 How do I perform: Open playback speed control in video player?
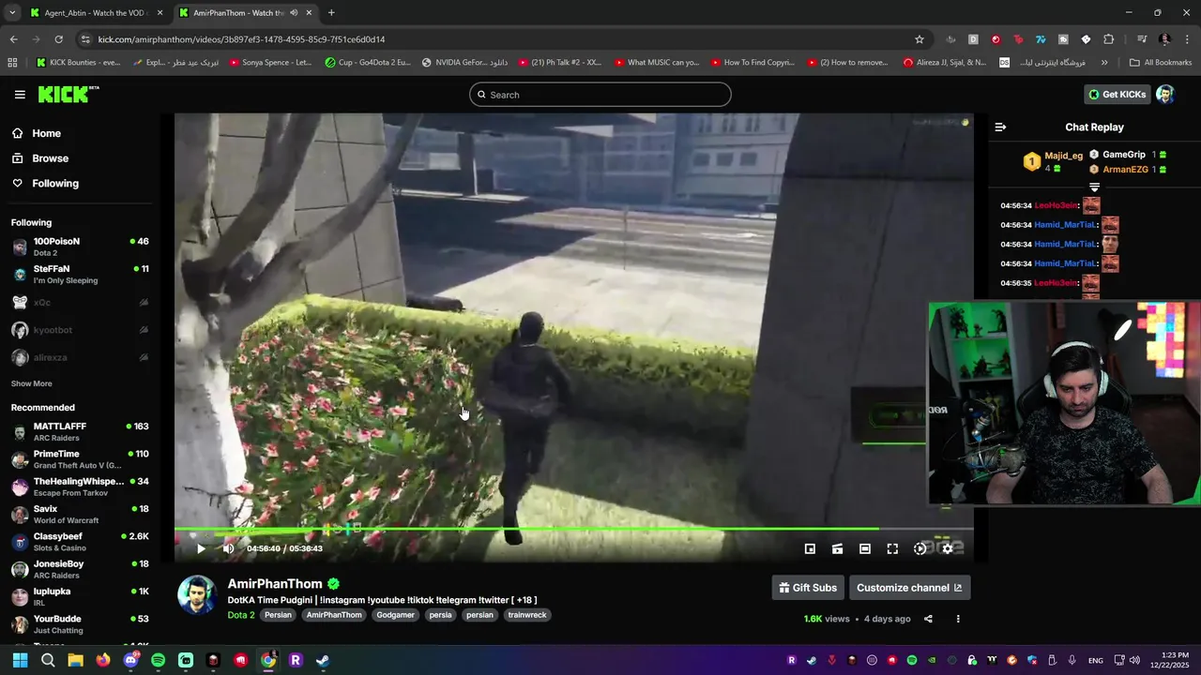(920, 548)
